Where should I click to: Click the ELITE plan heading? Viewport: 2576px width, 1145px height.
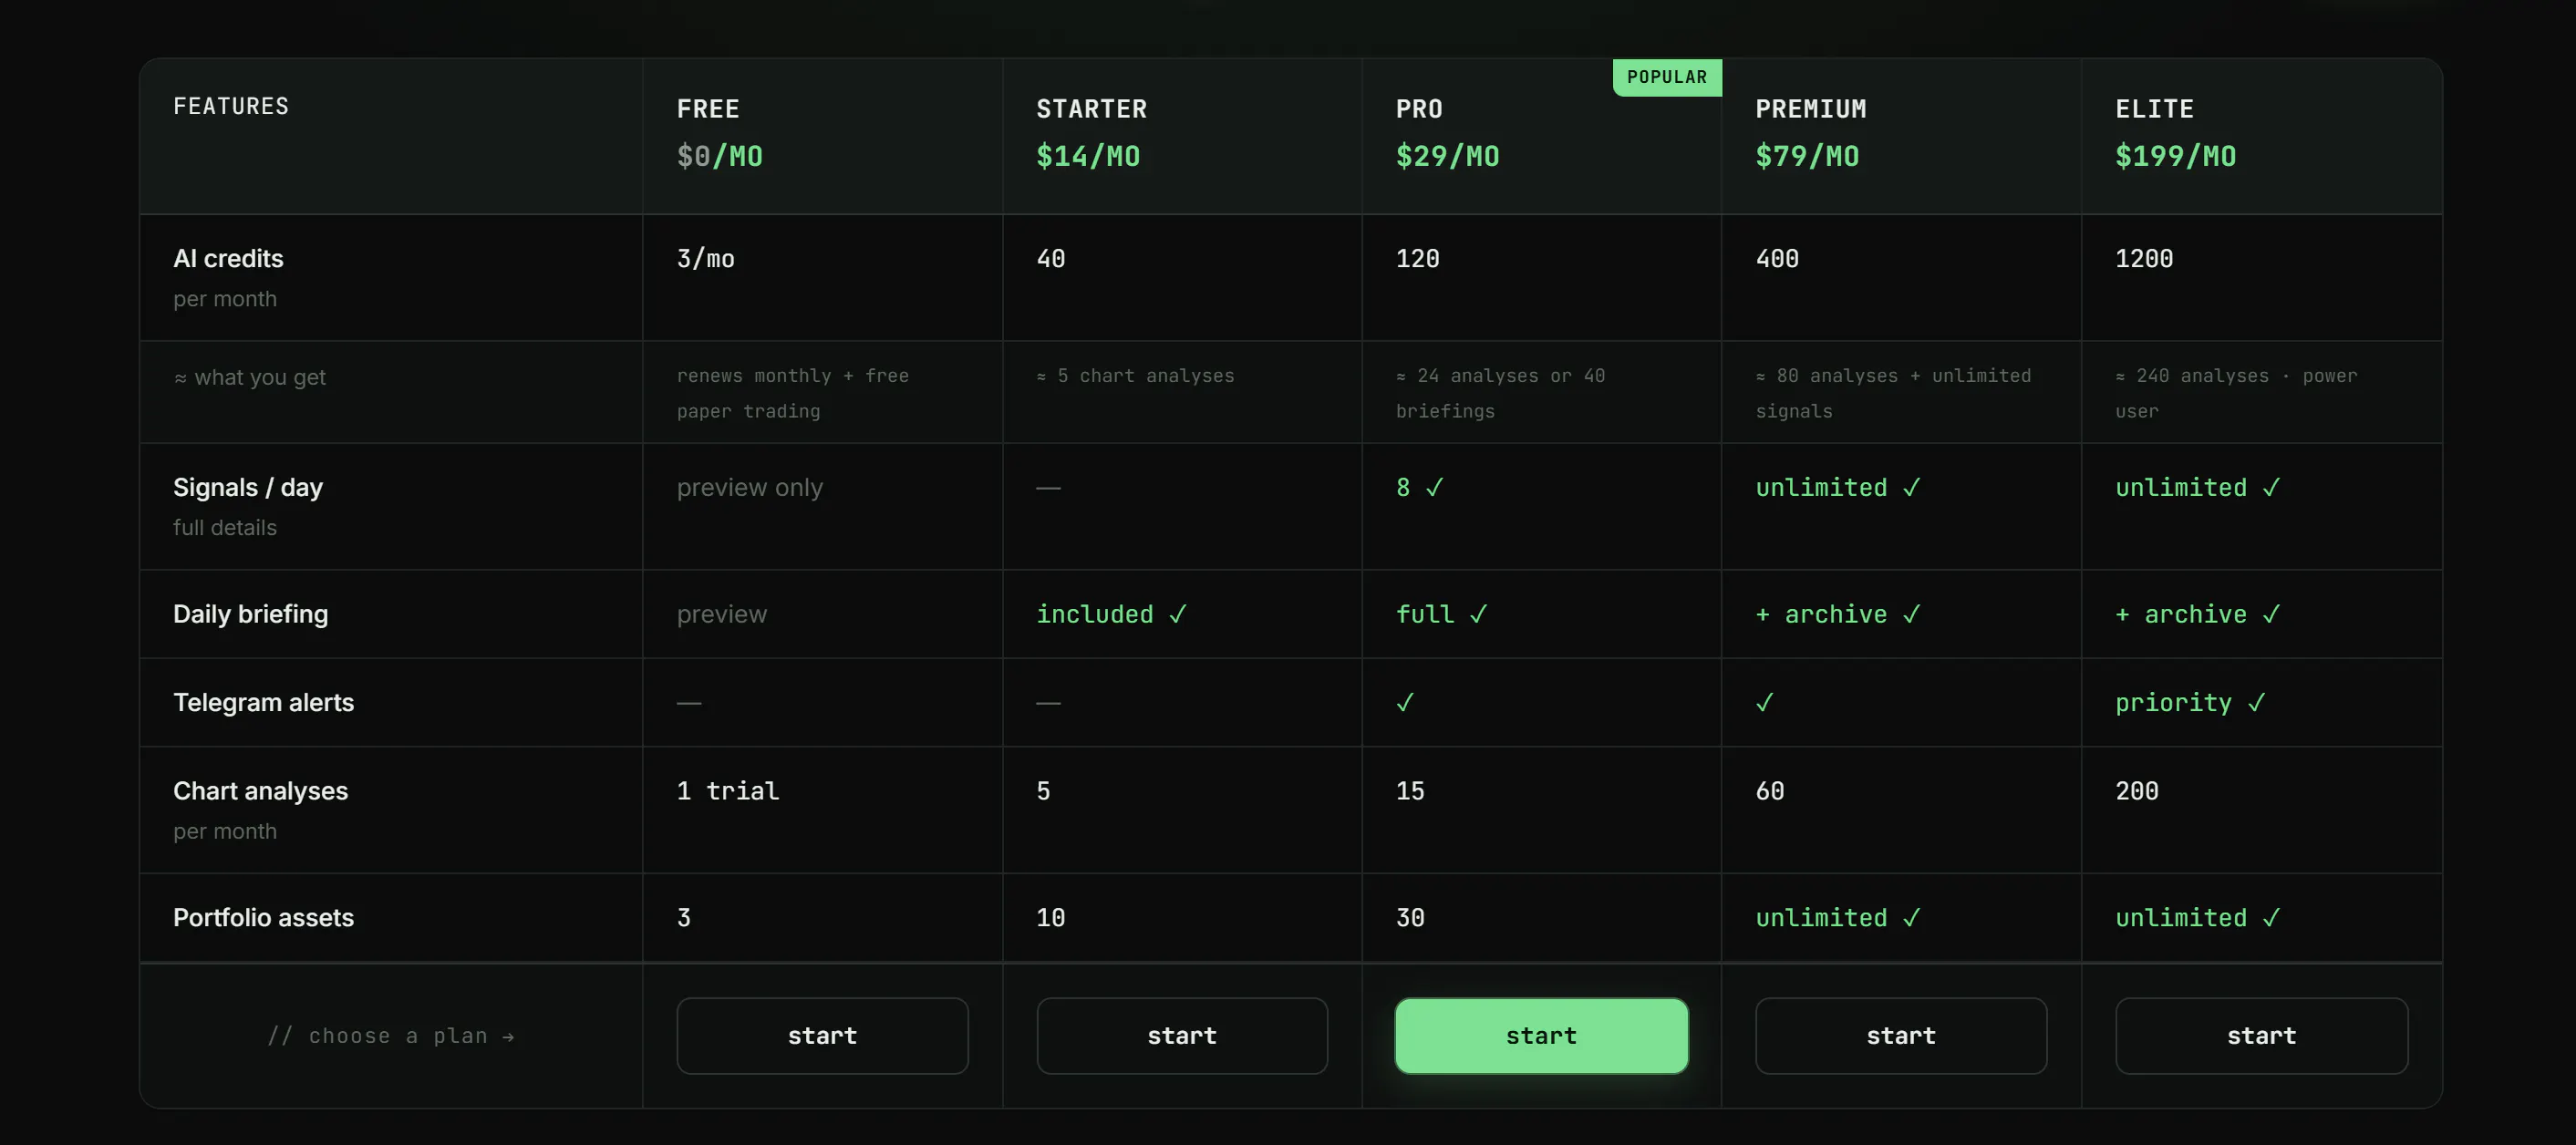pos(2154,109)
